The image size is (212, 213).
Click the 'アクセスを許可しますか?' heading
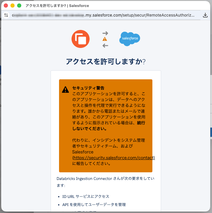pyautogui.click(x=106, y=62)
